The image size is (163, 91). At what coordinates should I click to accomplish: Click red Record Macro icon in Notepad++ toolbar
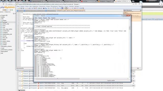click(75, 8)
